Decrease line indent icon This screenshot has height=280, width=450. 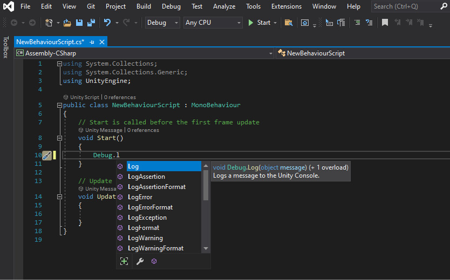(357, 23)
